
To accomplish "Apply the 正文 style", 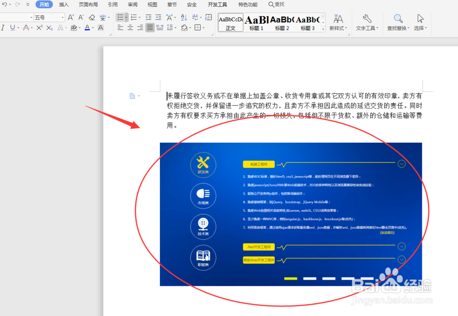I will [231, 22].
